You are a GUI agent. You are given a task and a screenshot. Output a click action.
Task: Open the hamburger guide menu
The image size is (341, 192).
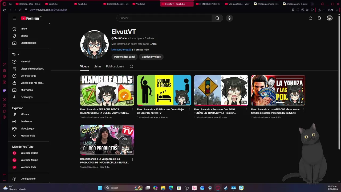(x=14, y=18)
